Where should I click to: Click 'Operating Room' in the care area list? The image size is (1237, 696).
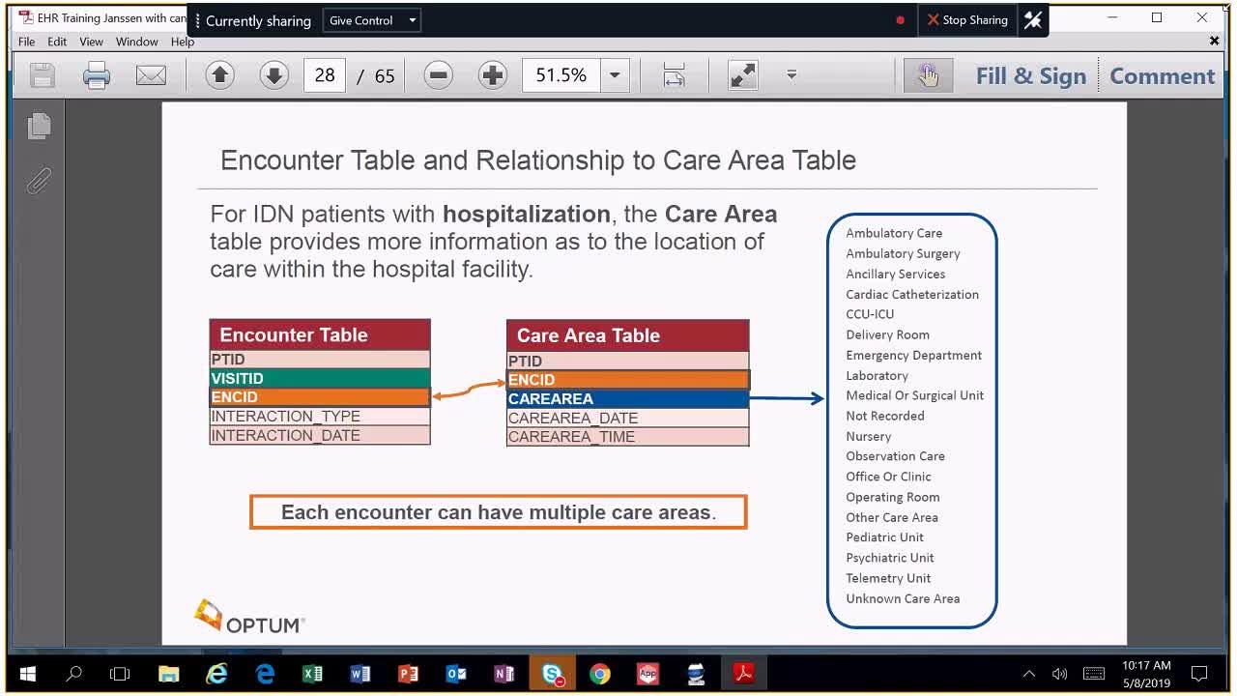pos(893,497)
